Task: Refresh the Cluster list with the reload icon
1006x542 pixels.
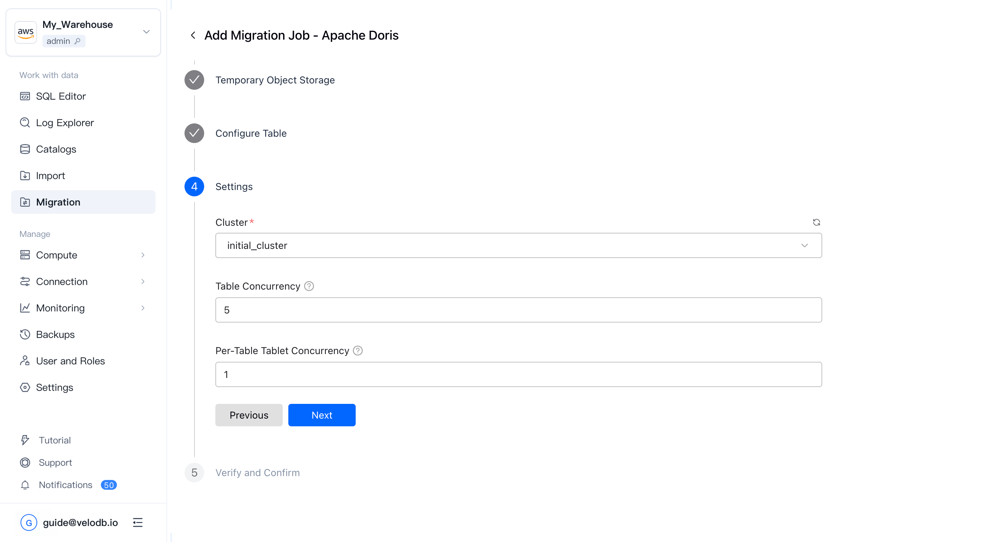Action: 816,222
